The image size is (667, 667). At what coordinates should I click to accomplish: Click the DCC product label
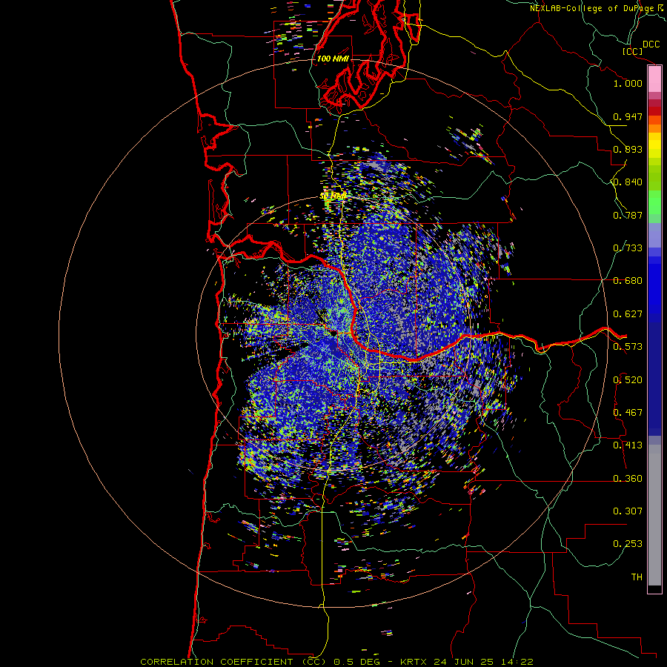[x=651, y=44]
